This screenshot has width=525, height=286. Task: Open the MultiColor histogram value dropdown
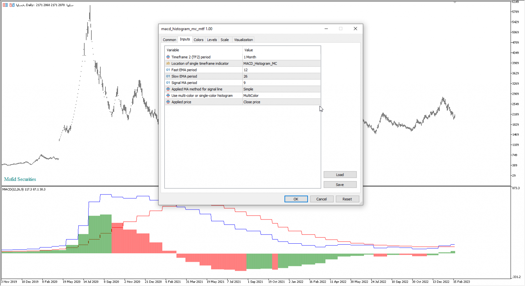[x=280, y=95]
